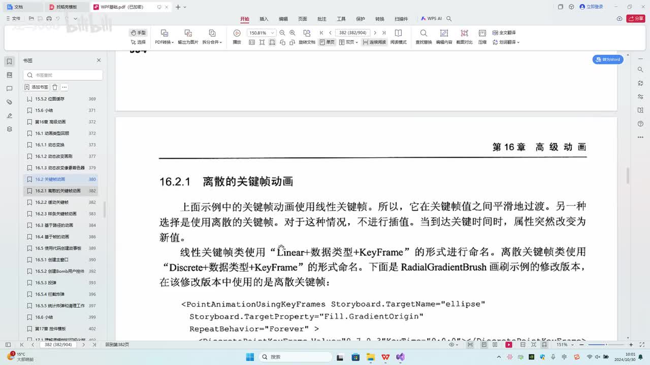Add a new document tab with plus

178,7
